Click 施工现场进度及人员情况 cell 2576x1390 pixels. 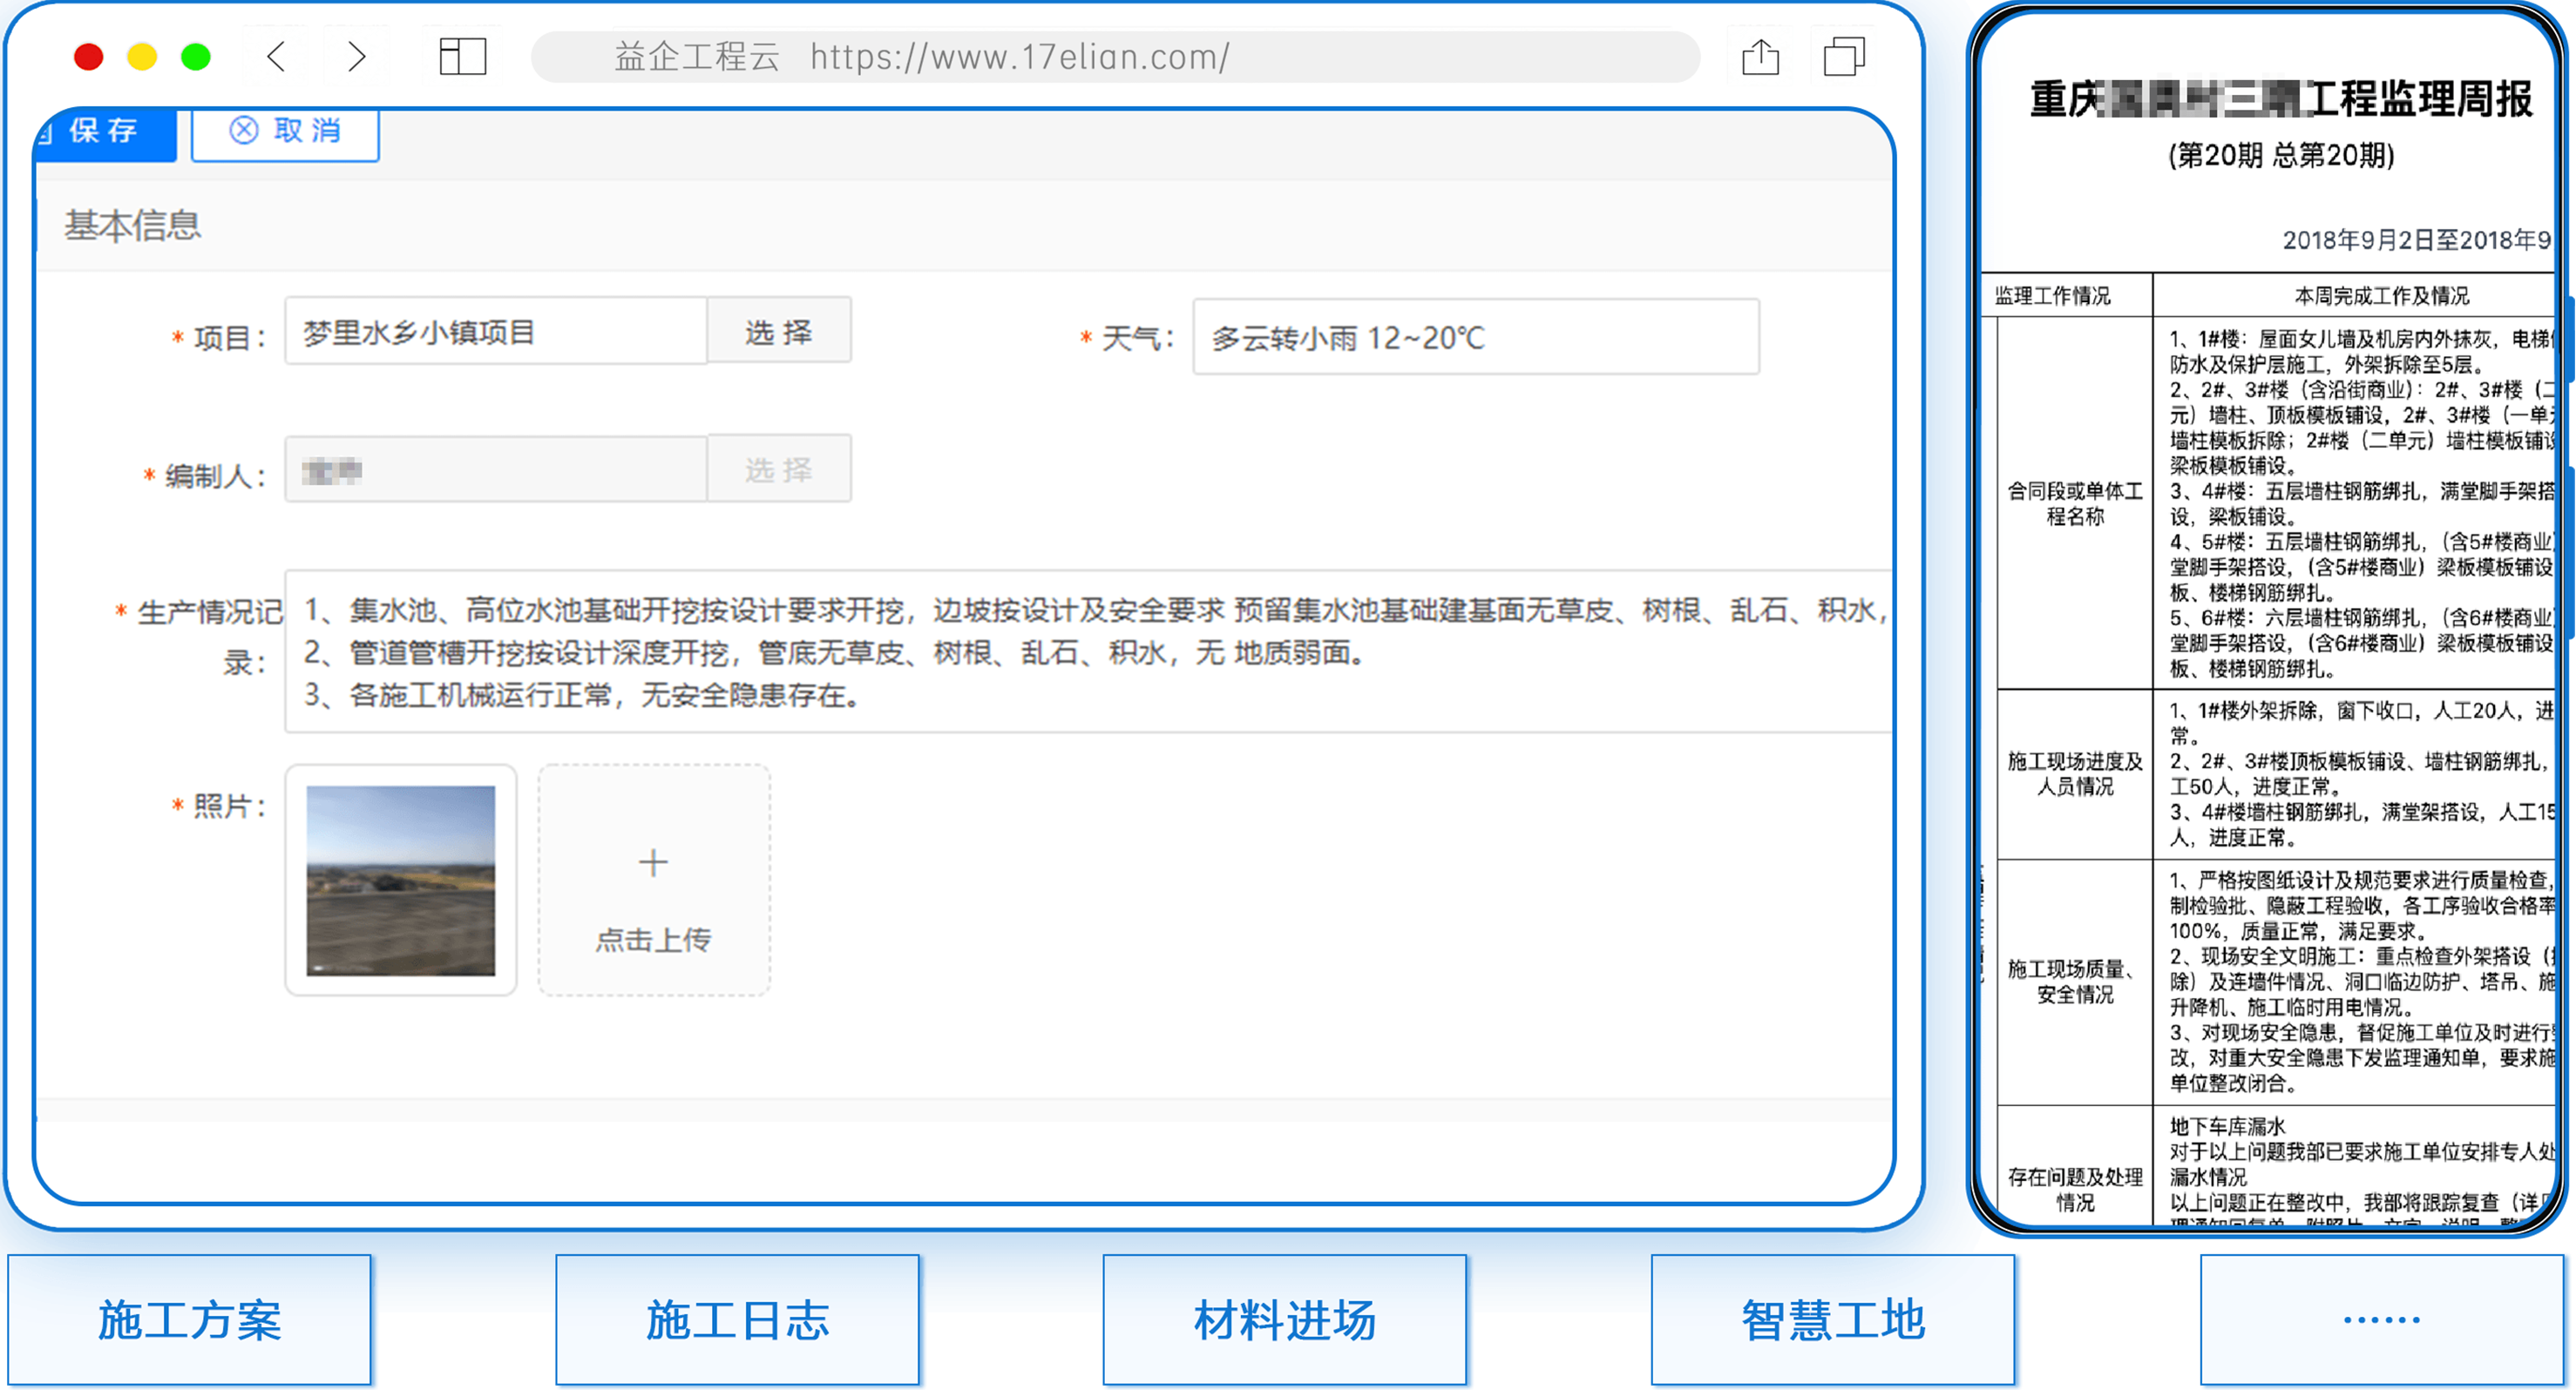[x=2075, y=773]
